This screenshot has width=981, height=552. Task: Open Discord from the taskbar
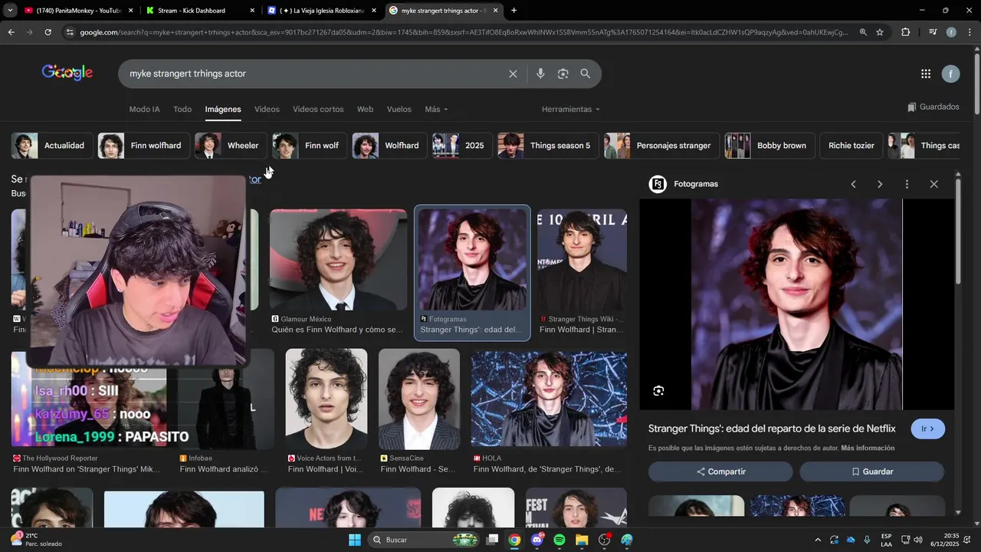(537, 540)
